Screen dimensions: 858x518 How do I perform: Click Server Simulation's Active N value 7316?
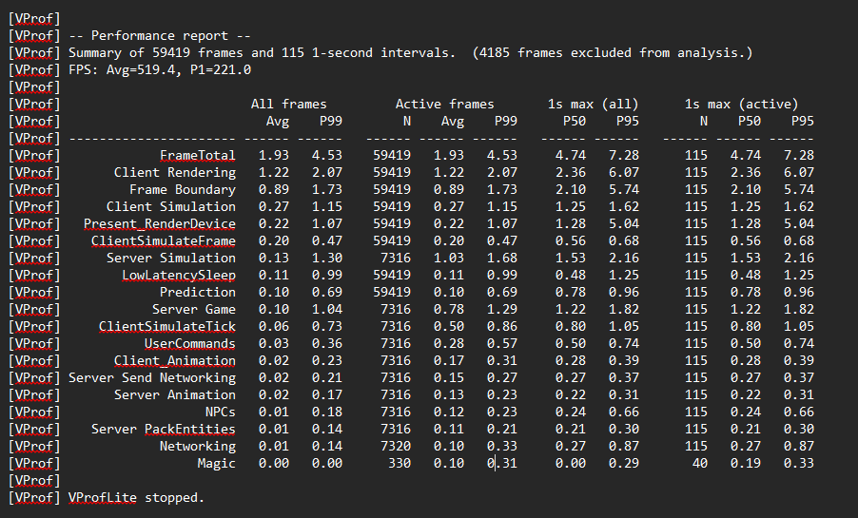(396, 258)
